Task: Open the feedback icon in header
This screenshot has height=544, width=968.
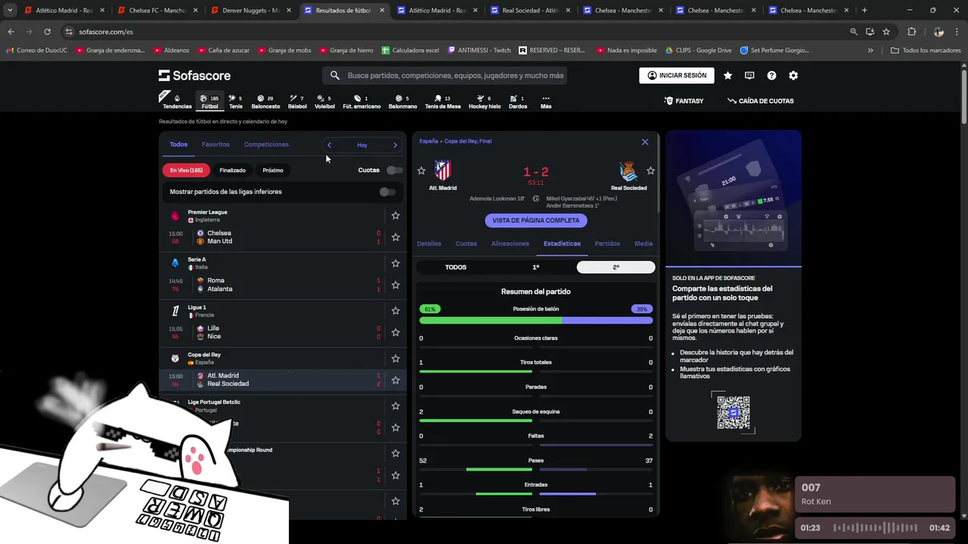Action: tap(749, 76)
